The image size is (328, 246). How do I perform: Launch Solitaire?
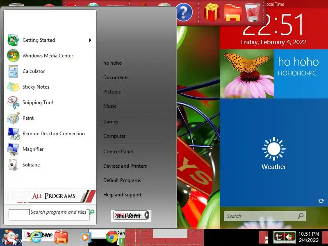(50, 165)
